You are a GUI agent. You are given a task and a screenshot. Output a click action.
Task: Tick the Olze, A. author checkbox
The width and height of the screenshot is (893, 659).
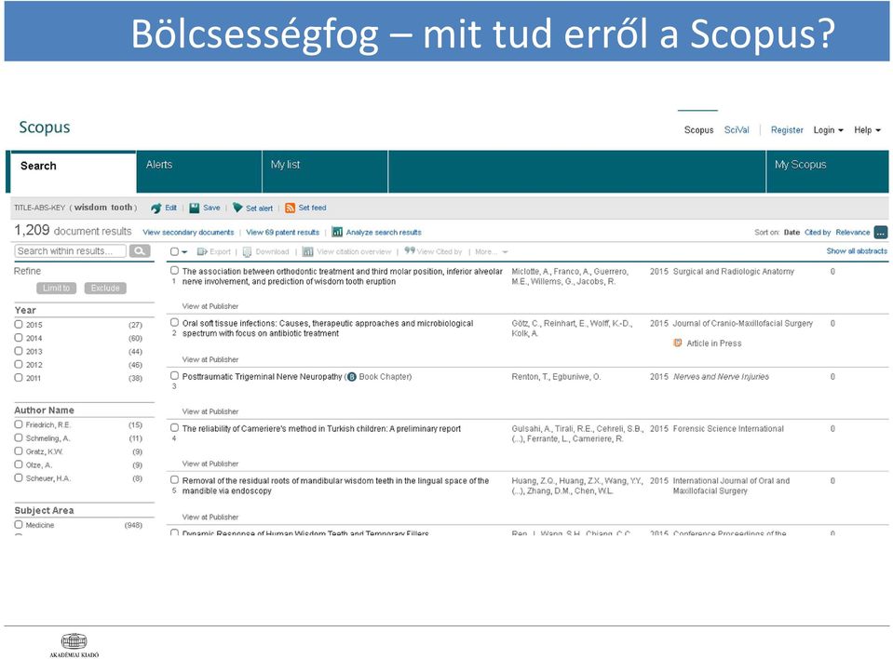(19, 464)
